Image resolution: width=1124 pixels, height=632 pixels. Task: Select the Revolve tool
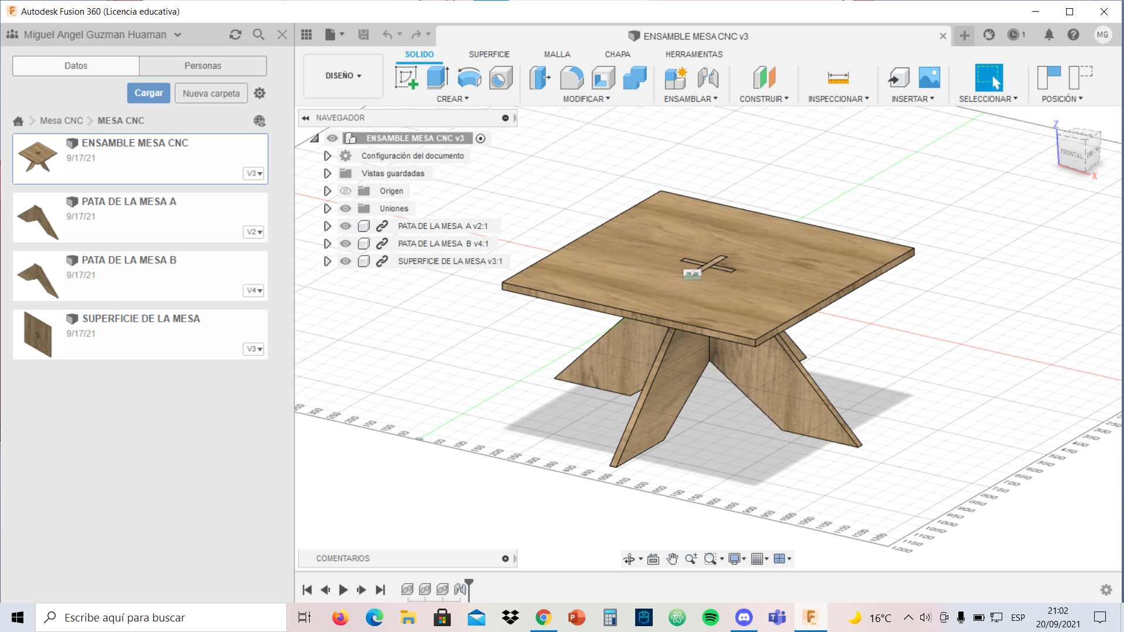pyautogui.click(x=469, y=77)
